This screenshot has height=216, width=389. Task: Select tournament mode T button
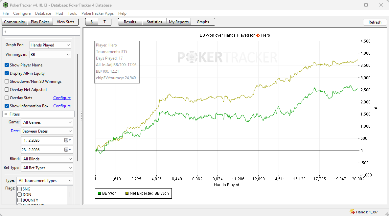[104, 22]
